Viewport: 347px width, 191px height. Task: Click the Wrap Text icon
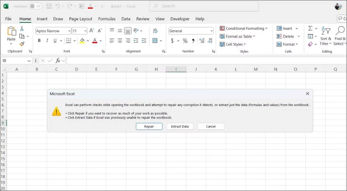155,30
